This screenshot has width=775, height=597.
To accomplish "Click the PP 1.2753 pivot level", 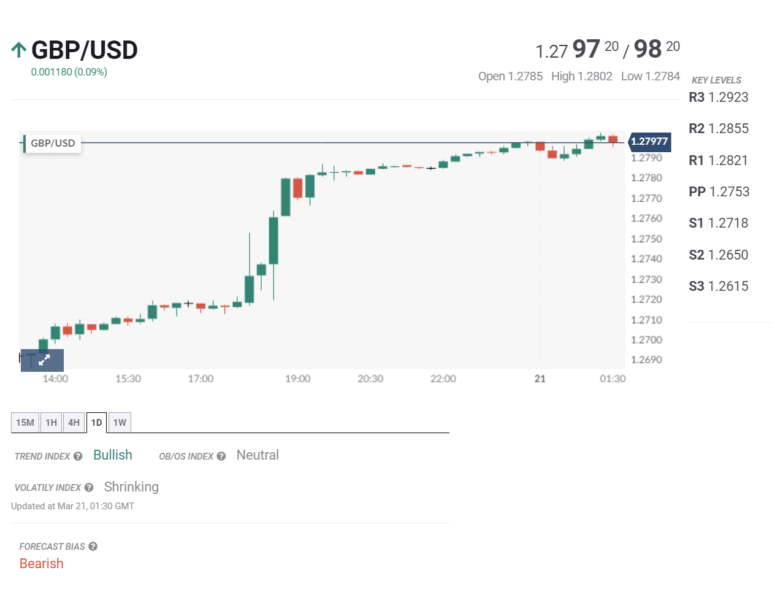I will [x=719, y=192].
